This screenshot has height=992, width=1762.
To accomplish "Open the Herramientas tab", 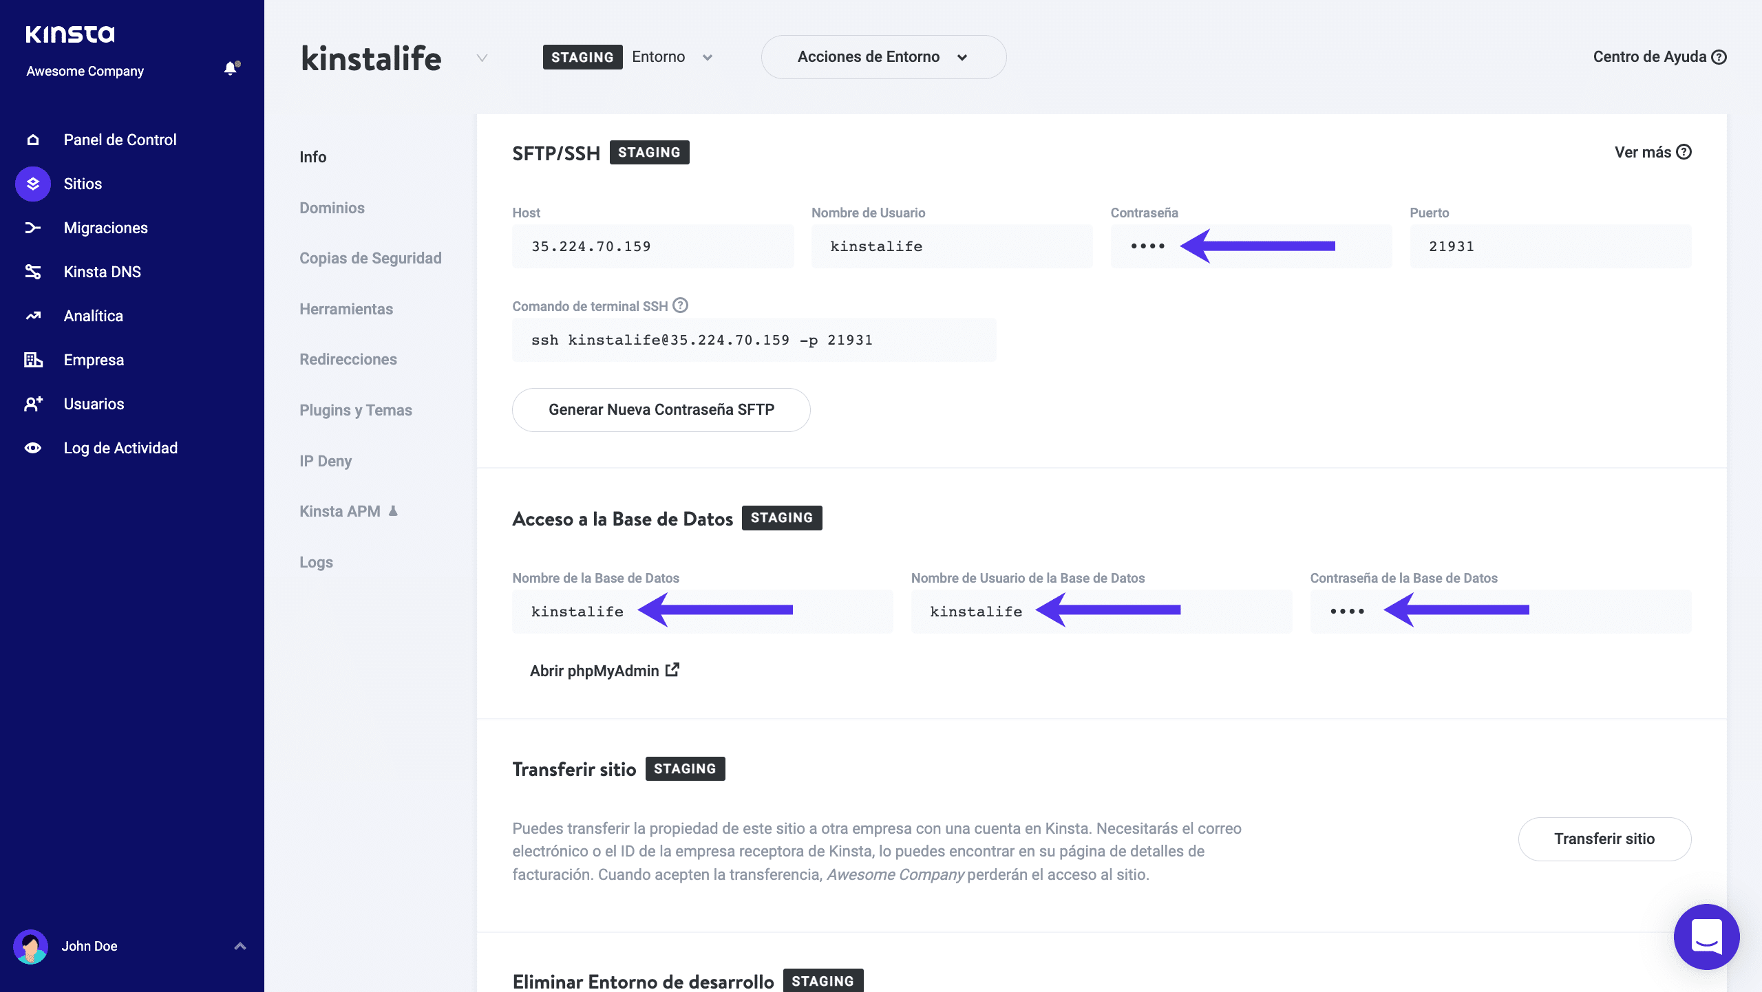I will point(346,309).
